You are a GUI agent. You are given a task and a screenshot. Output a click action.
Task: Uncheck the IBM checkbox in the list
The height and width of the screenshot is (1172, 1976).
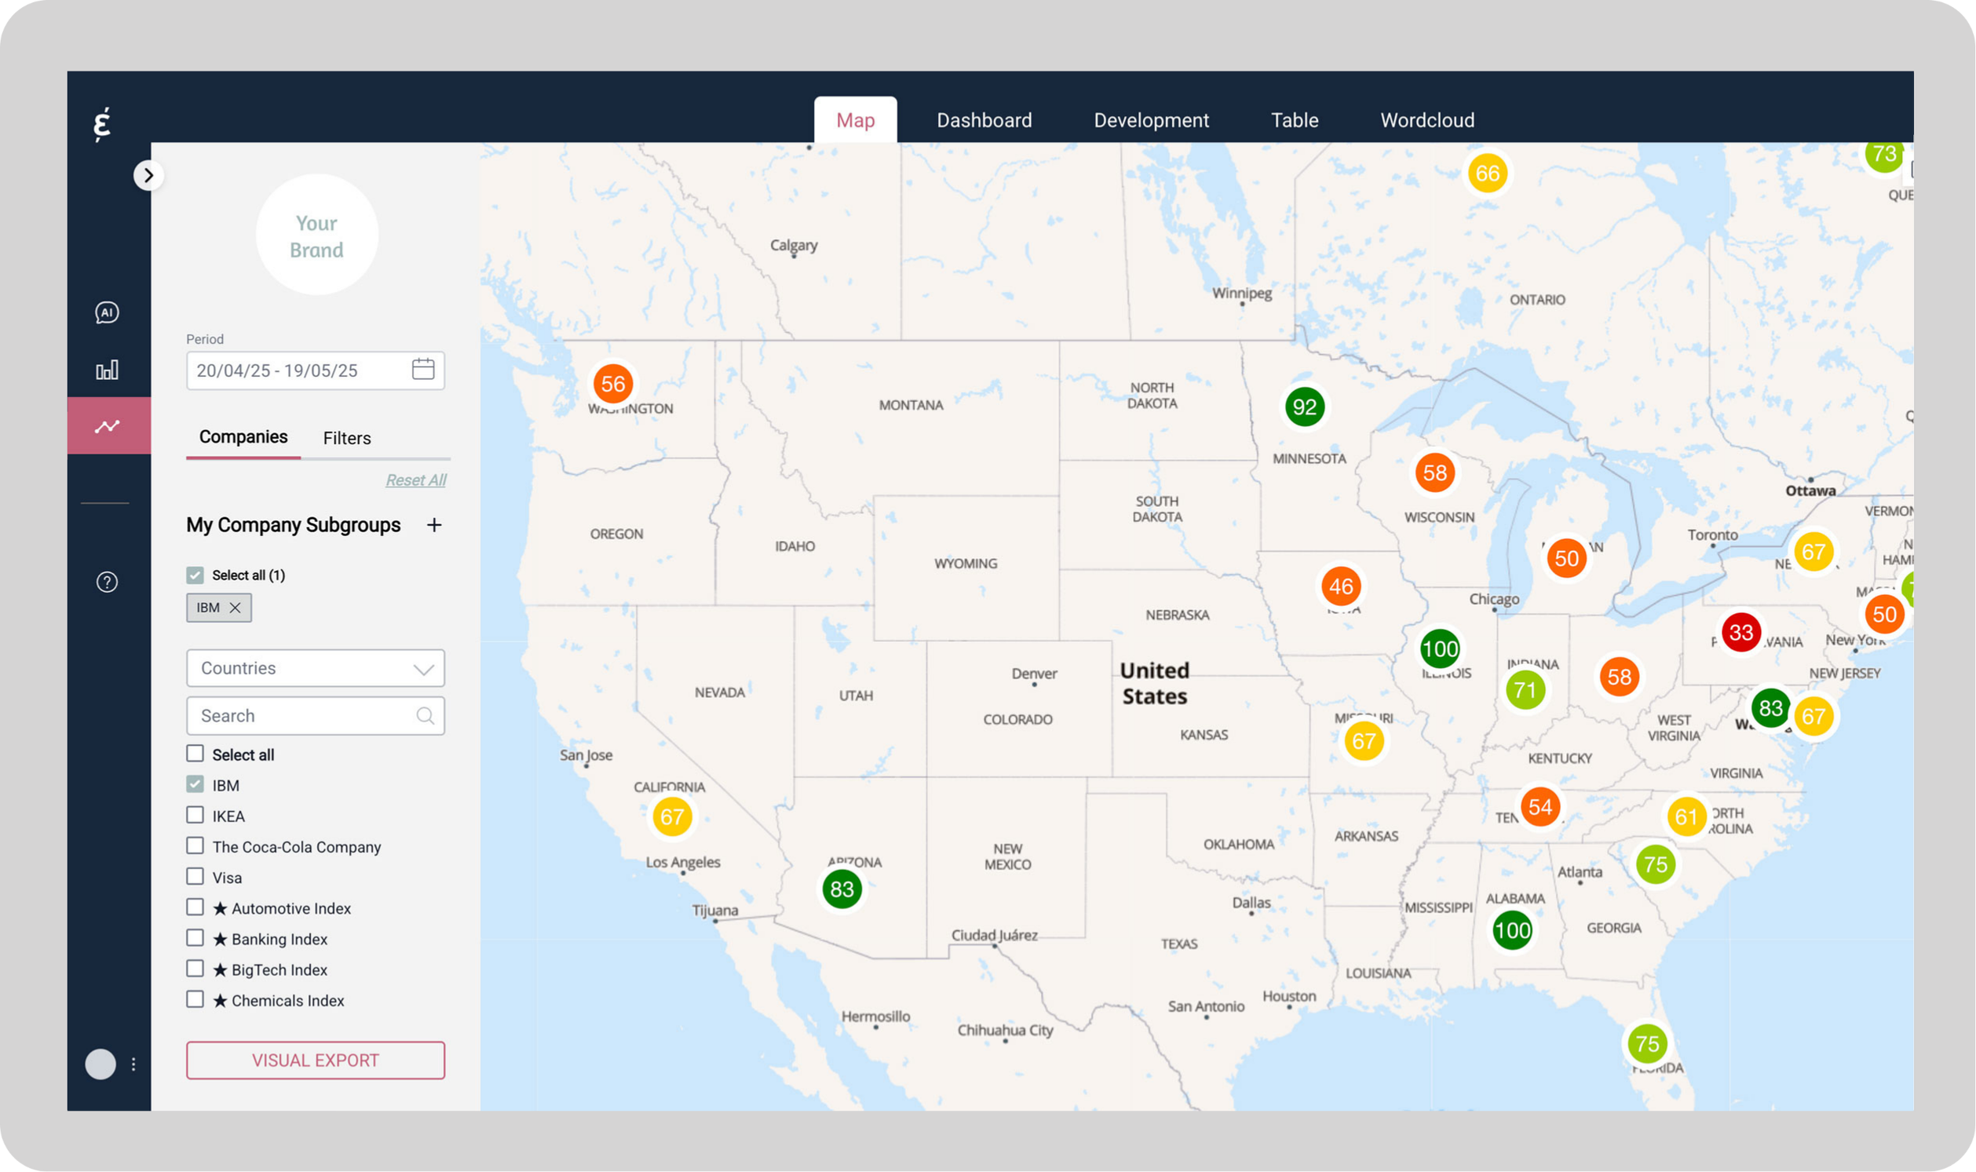click(x=195, y=784)
